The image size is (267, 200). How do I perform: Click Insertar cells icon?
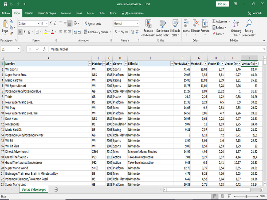[x=186, y=23]
